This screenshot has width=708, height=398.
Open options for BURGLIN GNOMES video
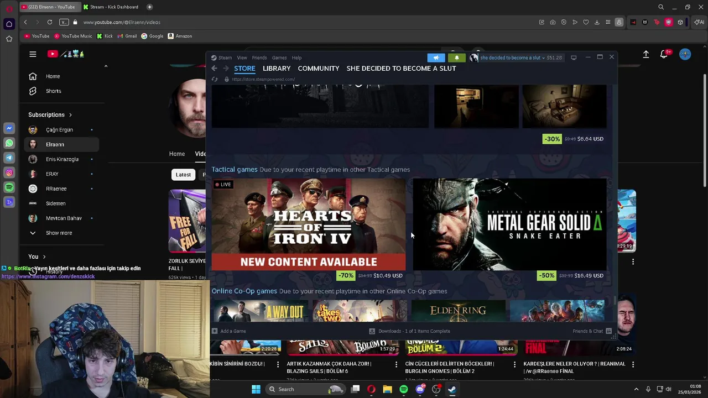point(514,364)
